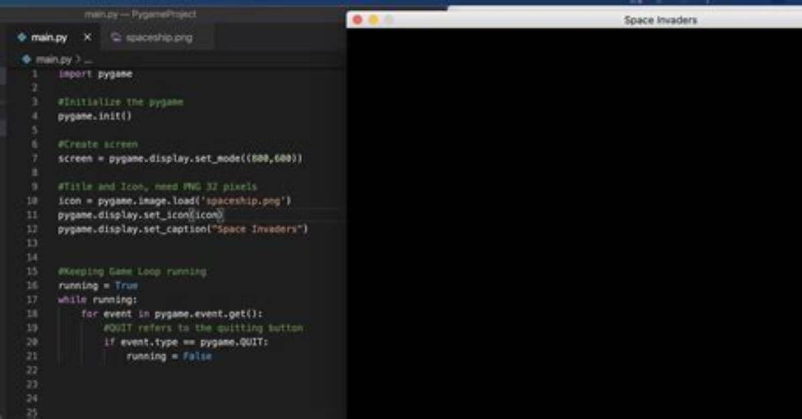Screen dimensions: 802x419
Task: Click the Space Invaders window title
Action: [660, 20]
